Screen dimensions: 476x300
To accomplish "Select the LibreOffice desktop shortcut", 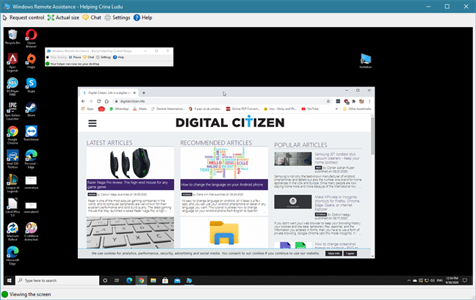I will (12, 208).
